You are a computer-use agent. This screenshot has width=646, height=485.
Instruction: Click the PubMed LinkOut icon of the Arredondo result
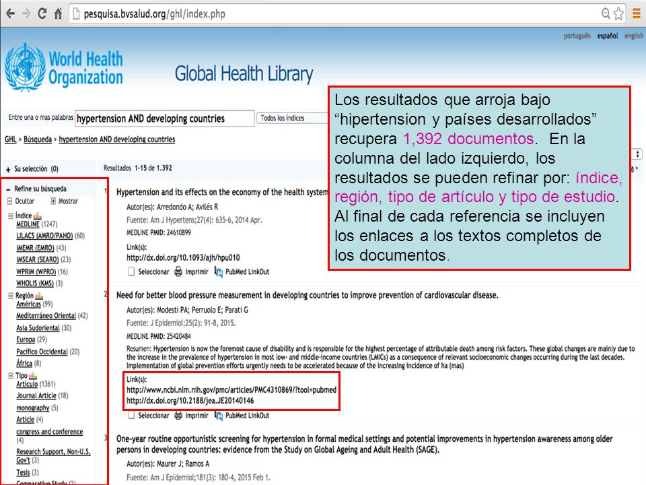pos(219,271)
